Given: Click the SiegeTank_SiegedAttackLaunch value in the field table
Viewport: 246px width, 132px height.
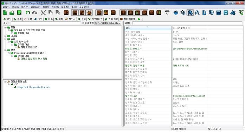Looking at the screenshot, I should (x=190, y=96).
